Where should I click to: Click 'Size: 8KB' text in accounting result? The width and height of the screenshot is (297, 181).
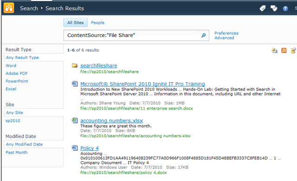(x=125, y=130)
